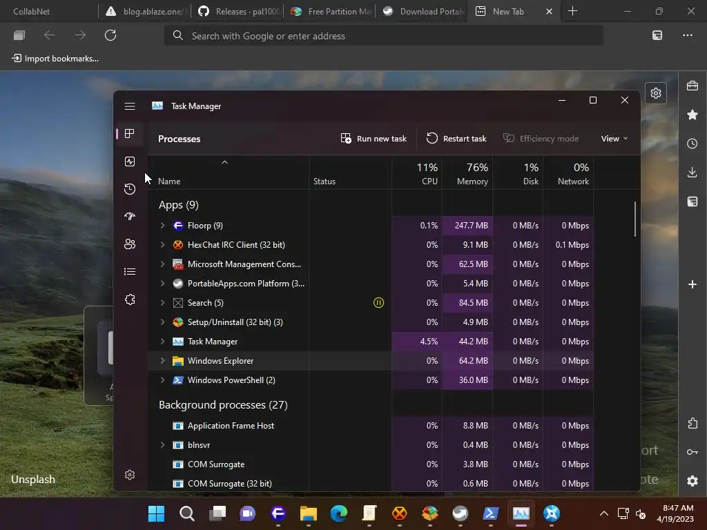Image resolution: width=707 pixels, height=530 pixels.
Task: Show hidden system tray icons
Action: click(604, 513)
